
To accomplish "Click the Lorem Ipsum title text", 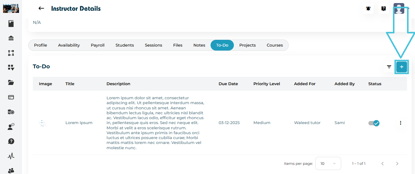I will [x=79, y=123].
